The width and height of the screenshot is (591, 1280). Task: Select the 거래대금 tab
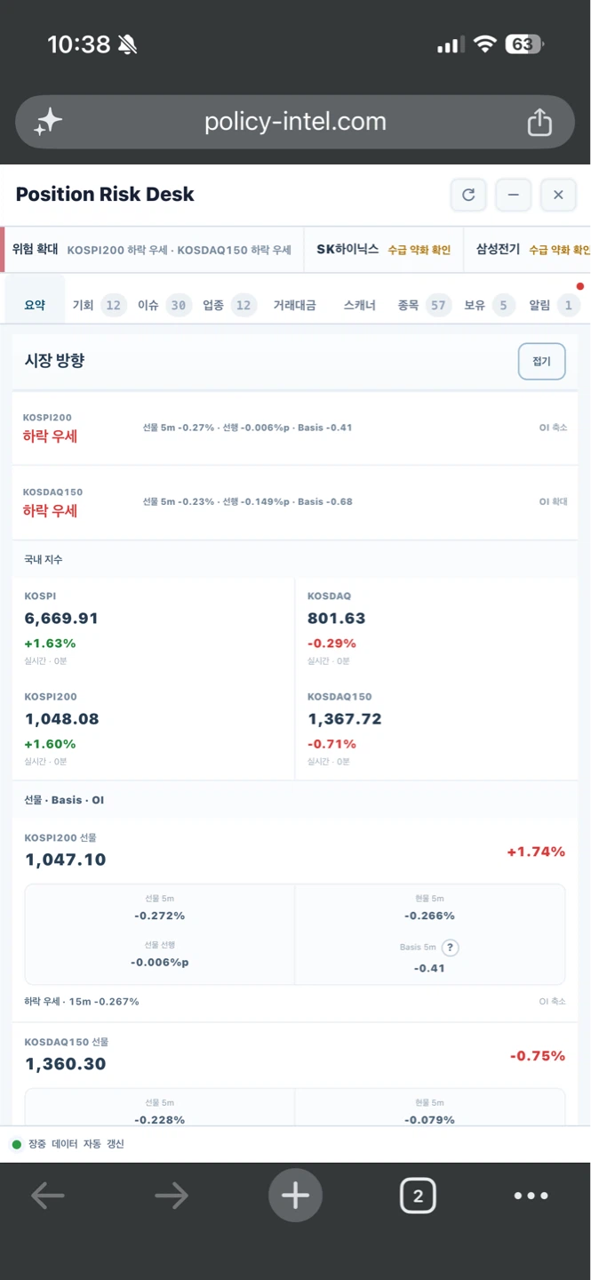[294, 305]
